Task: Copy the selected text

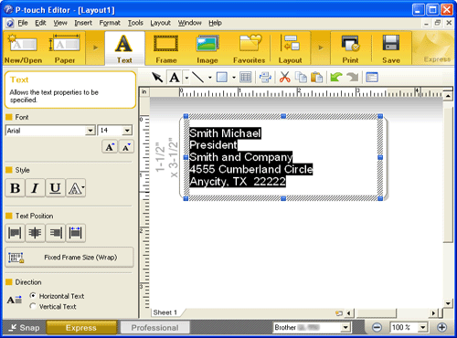Action: click(x=301, y=78)
